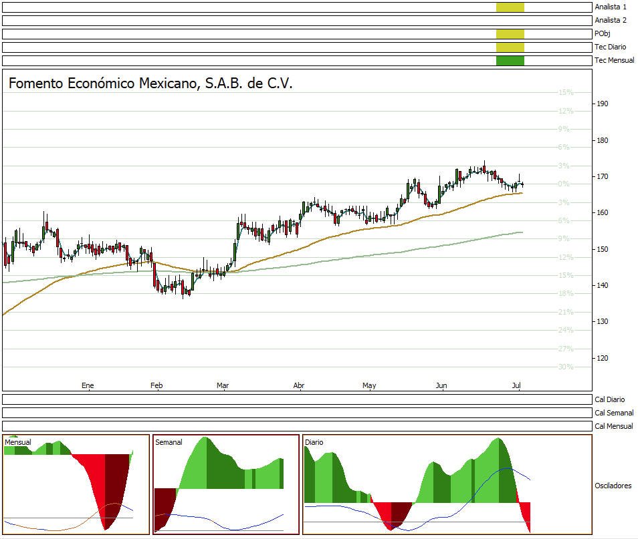Image resolution: width=638 pixels, height=539 pixels.
Task: Click the Fomento Económico Mexicano chart title
Action: (x=150, y=83)
